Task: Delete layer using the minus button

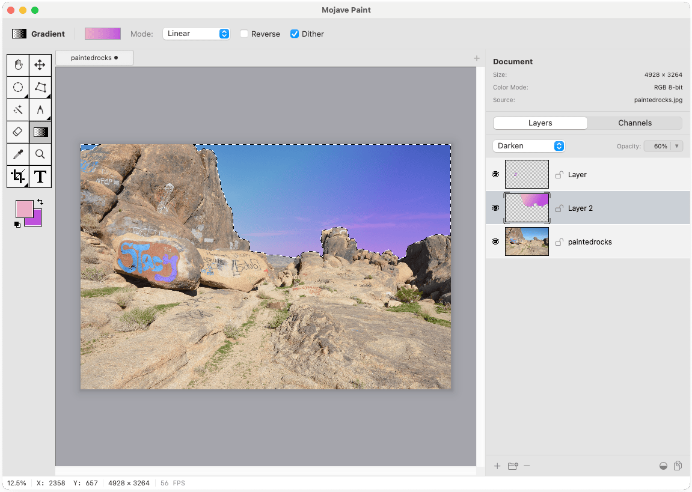Action: [x=527, y=466]
